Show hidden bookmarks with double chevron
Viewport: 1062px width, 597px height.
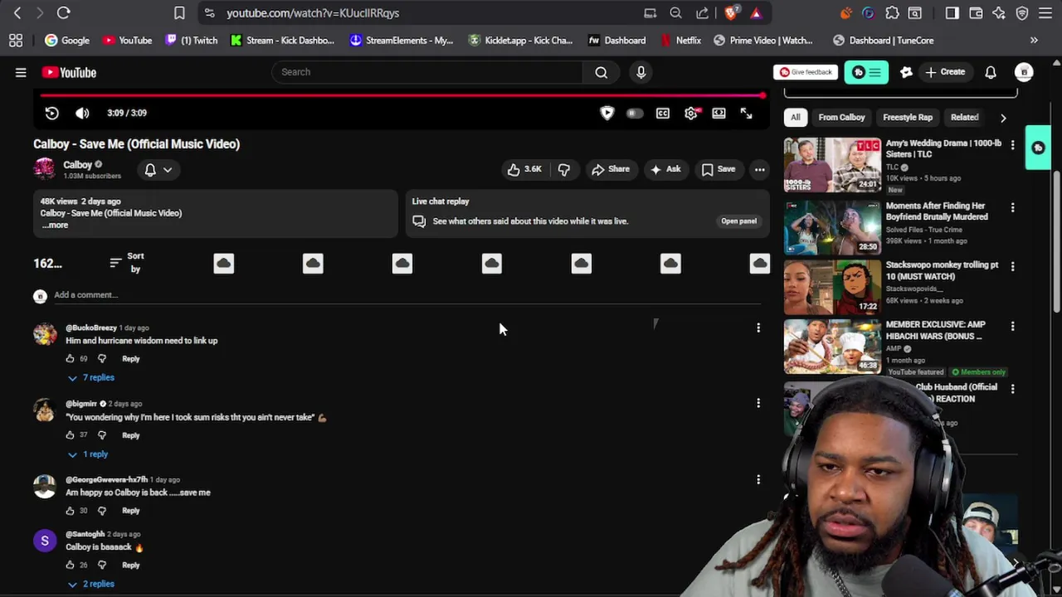pos(1034,41)
